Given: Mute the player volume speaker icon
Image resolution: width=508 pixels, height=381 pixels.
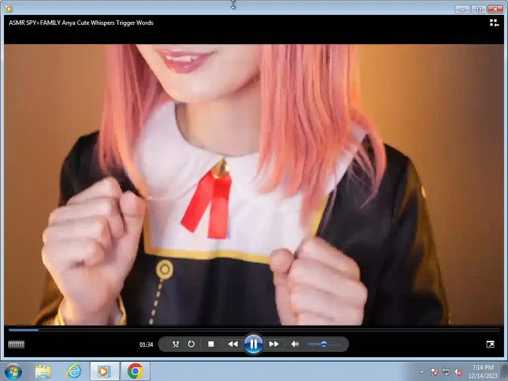Looking at the screenshot, I should pos(295,344).
